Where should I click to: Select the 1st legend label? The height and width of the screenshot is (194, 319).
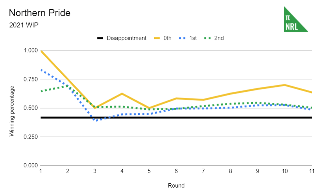point(193,38)
